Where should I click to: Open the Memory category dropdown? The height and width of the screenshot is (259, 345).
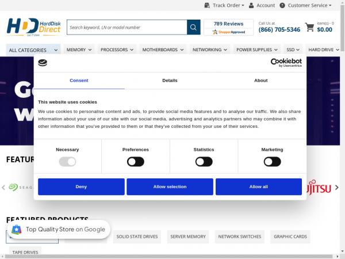tap(79, 50)
